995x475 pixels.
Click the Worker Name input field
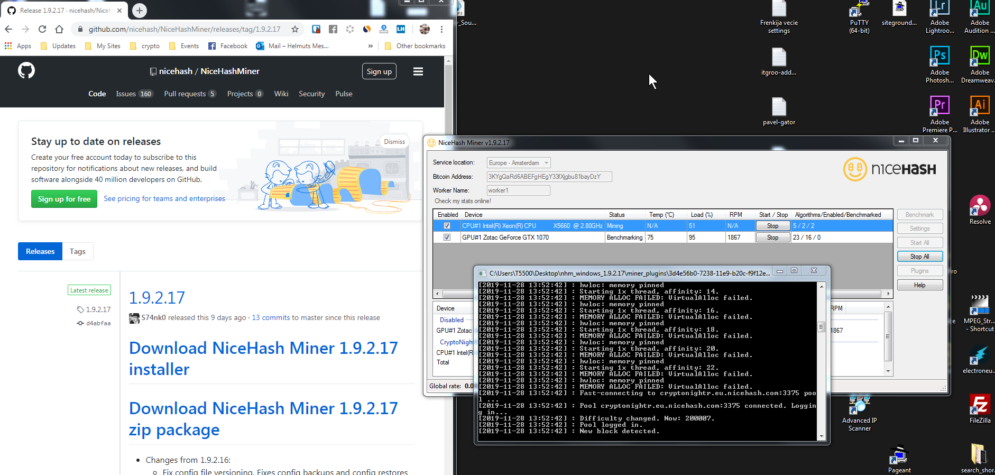(518, 190)
